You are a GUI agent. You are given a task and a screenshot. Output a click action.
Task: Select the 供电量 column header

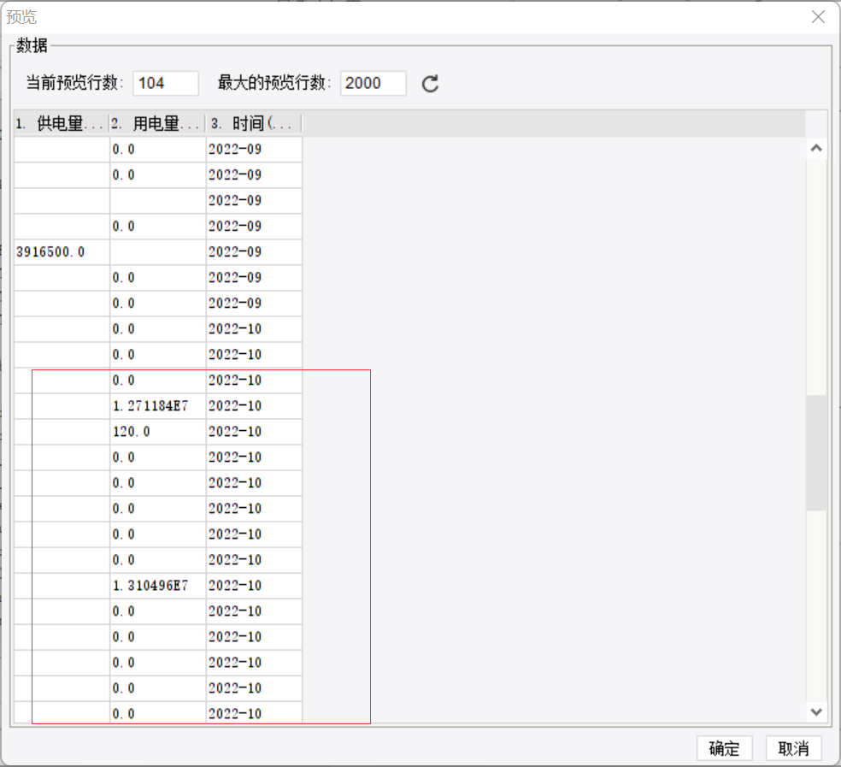point(62,124)
